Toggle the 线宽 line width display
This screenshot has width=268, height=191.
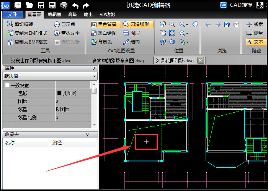point(255,24)
